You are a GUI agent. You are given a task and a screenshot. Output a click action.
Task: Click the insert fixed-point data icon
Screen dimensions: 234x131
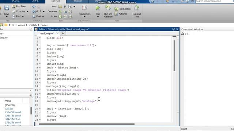(70, 7)
